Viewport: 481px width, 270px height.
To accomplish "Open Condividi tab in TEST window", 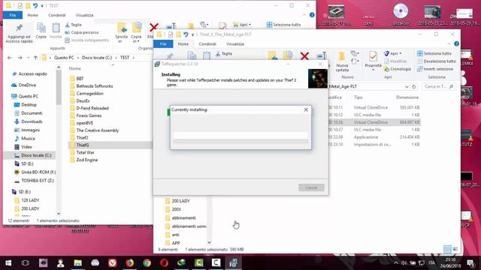I will click(x=57, y=15).
